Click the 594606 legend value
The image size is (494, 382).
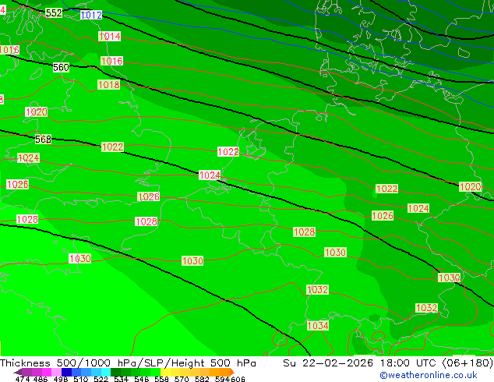click(230, 379)
